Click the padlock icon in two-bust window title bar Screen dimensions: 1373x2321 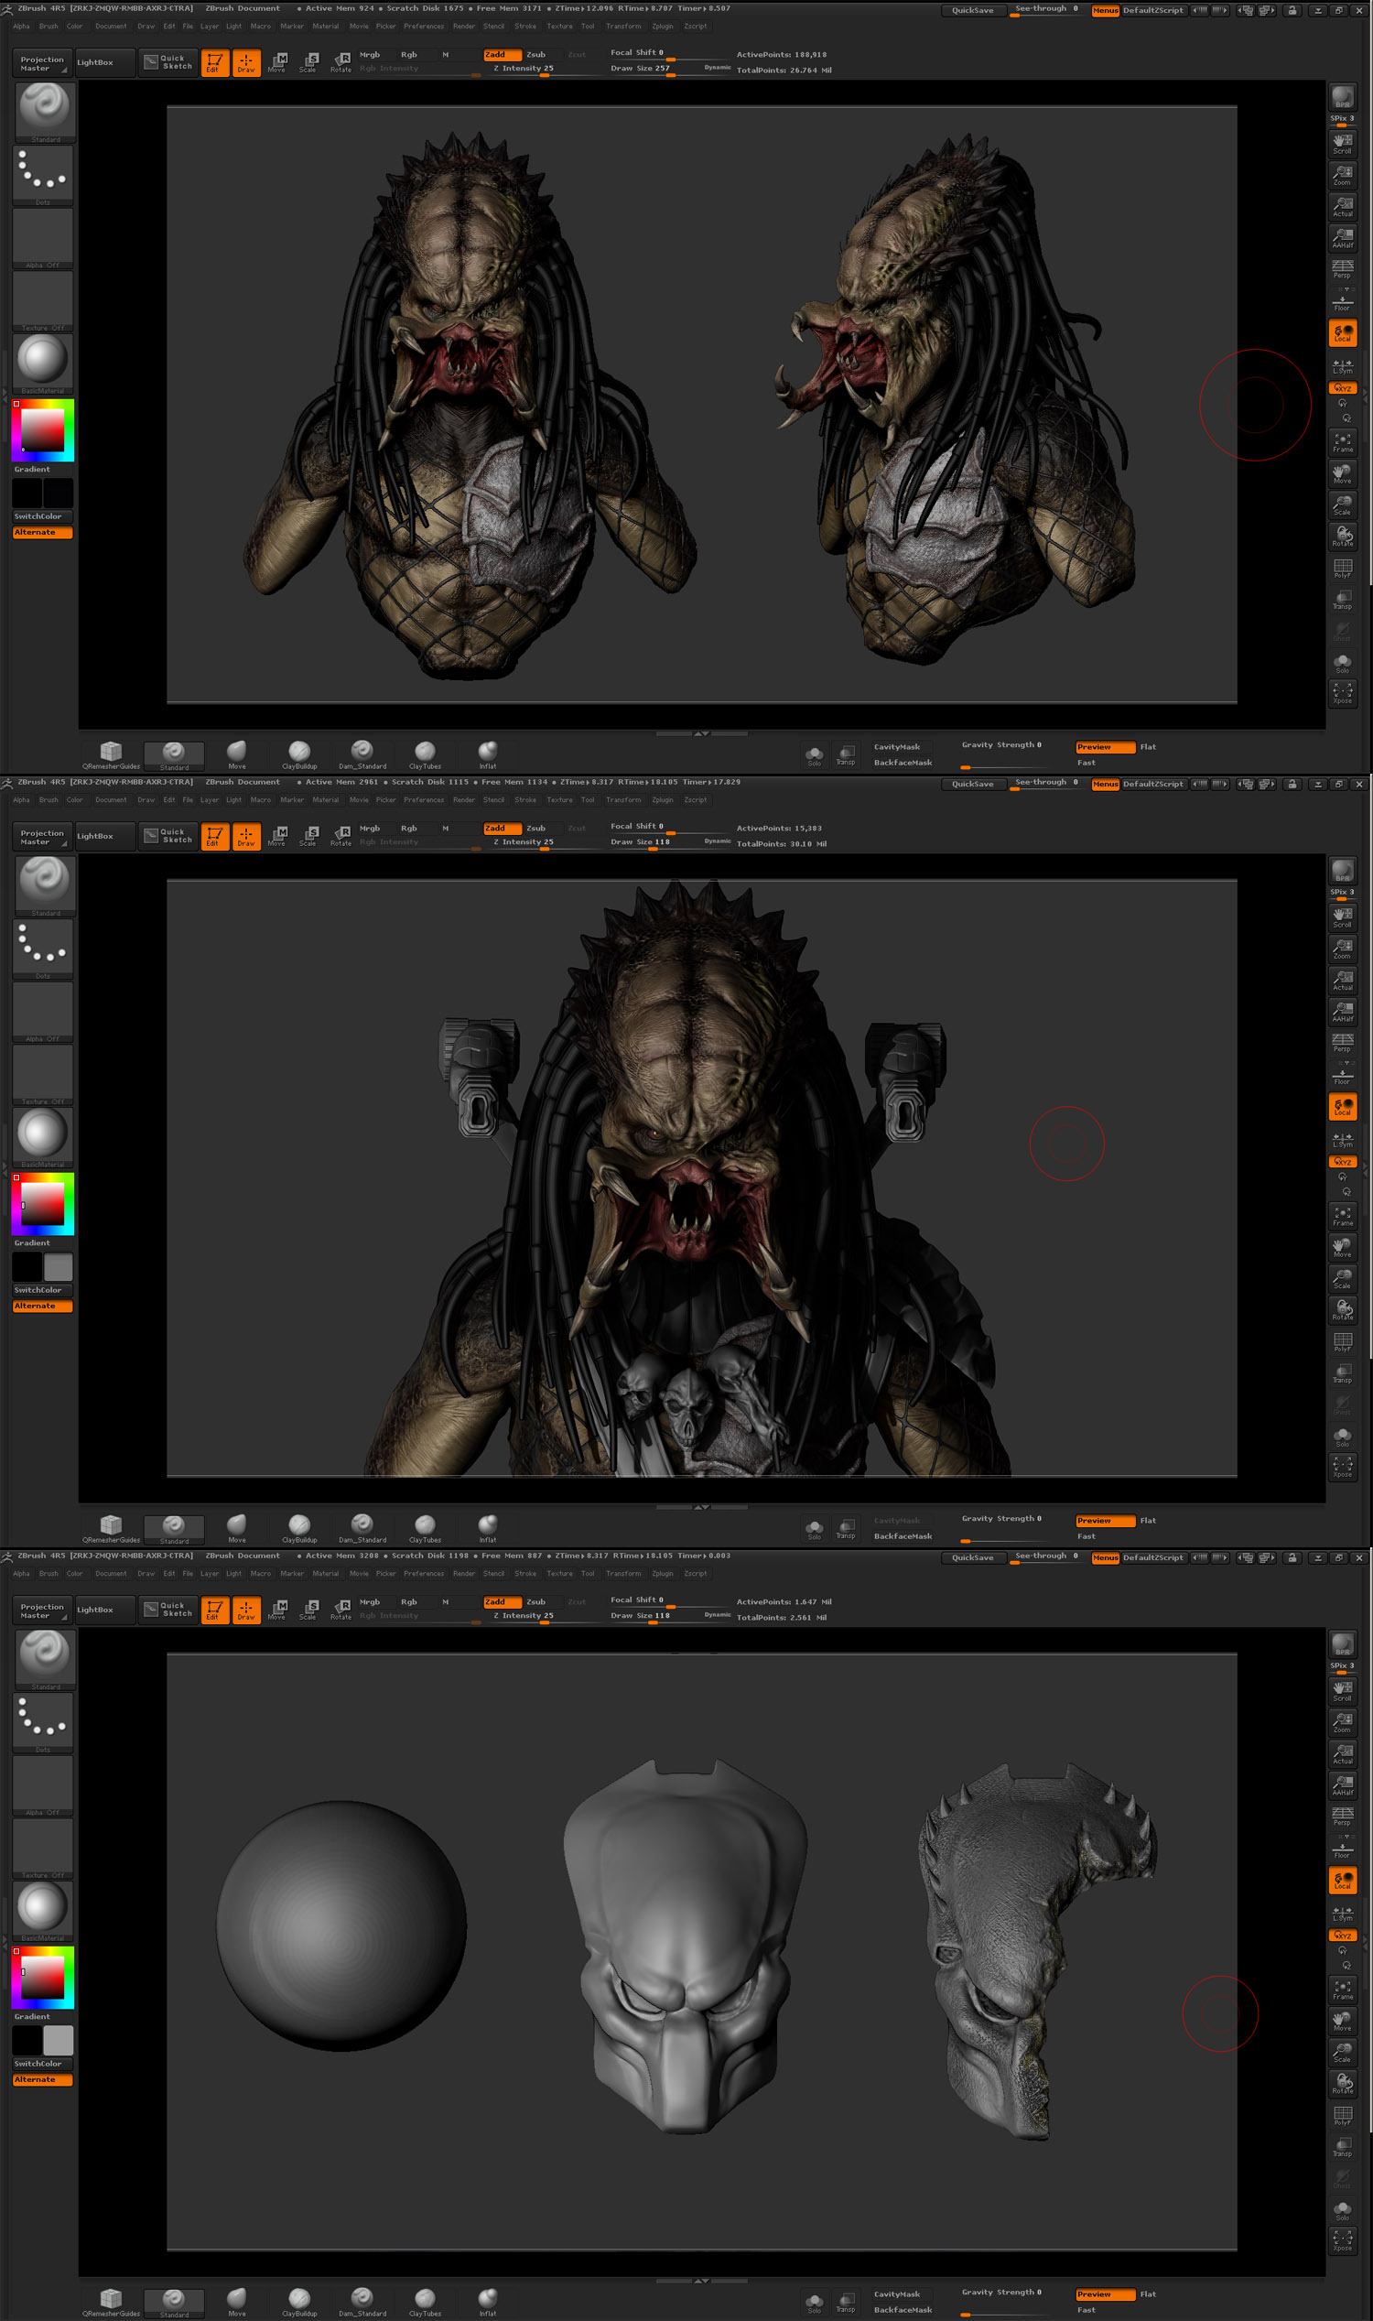tap(1292, 10)
